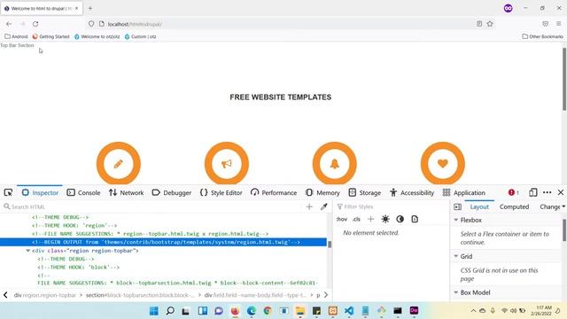Screen dimensions: 567x319
Task: Open the tracking protection shield icon
Action: [x=91, y=24]
